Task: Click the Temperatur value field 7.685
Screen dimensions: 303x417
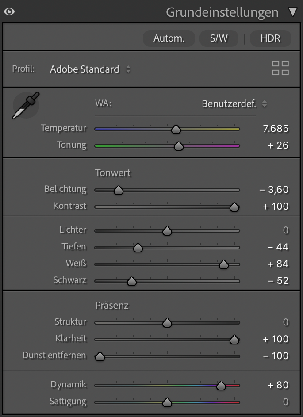Action: click(275, 129)
